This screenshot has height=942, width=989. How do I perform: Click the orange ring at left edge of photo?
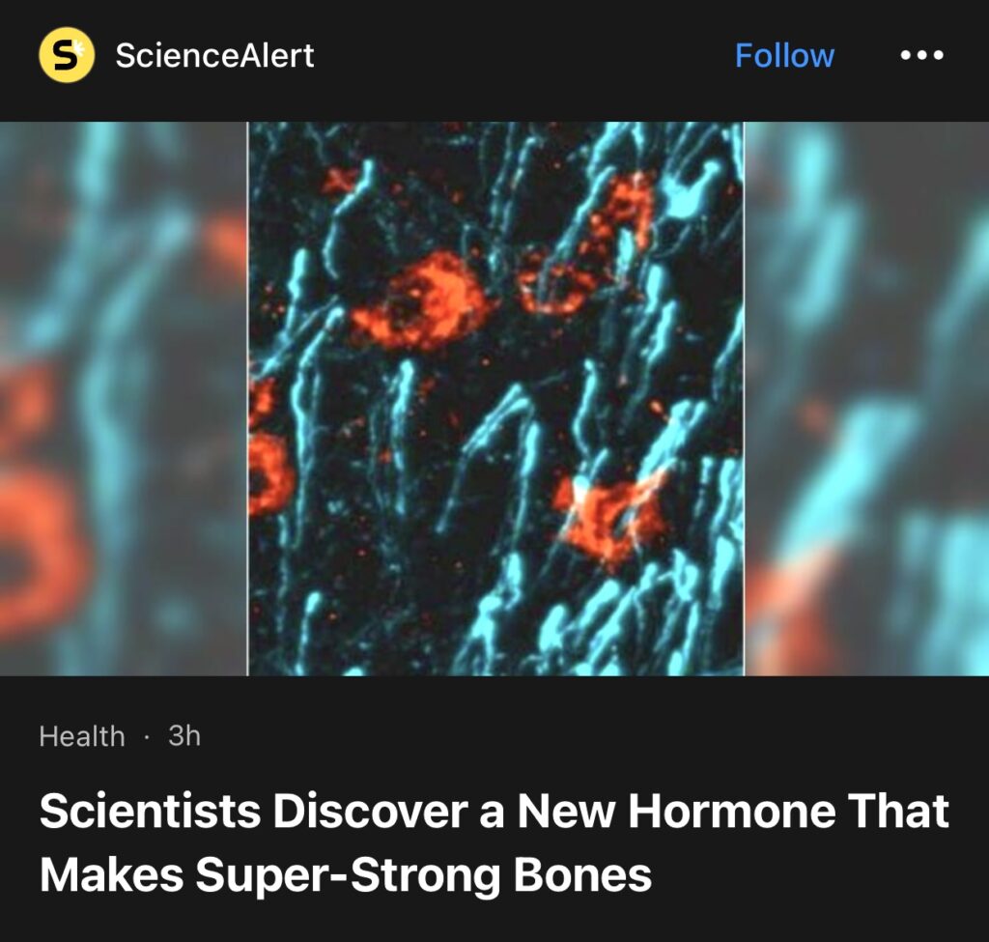(270, 473)
